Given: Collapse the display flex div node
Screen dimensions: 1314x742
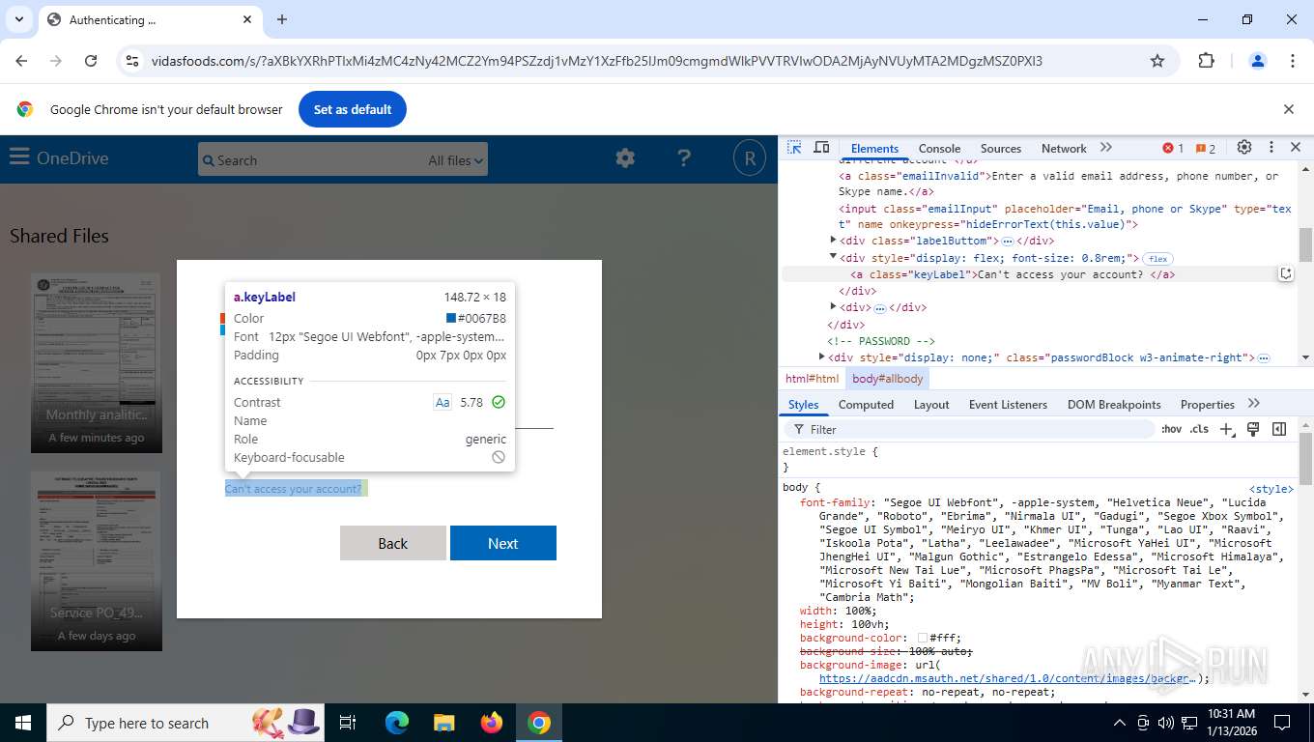Looking at the screenshot, I should [834, 258].
